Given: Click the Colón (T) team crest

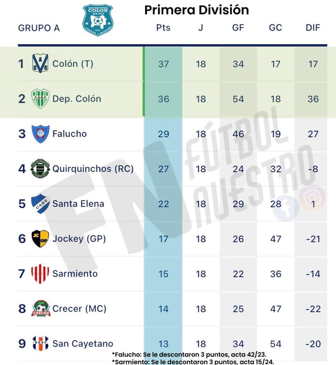Looking at the screenshot, I should click(x=40, y=63).
